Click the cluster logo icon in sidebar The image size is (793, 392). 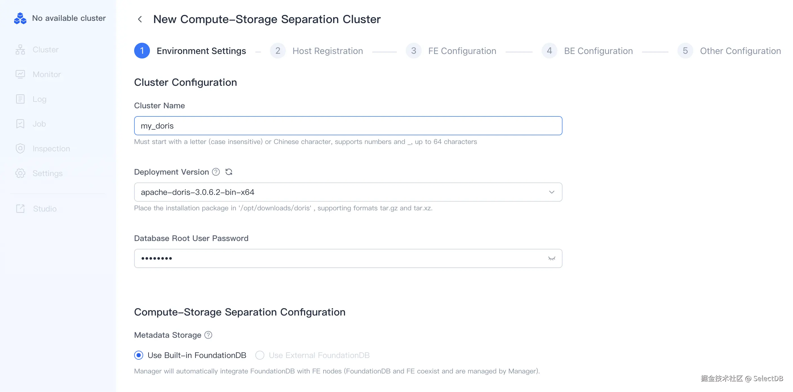click(x=20, y=19)
